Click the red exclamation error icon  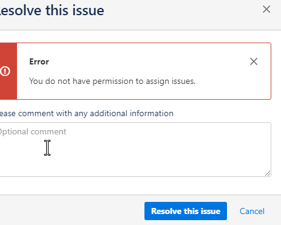point(5,71)
